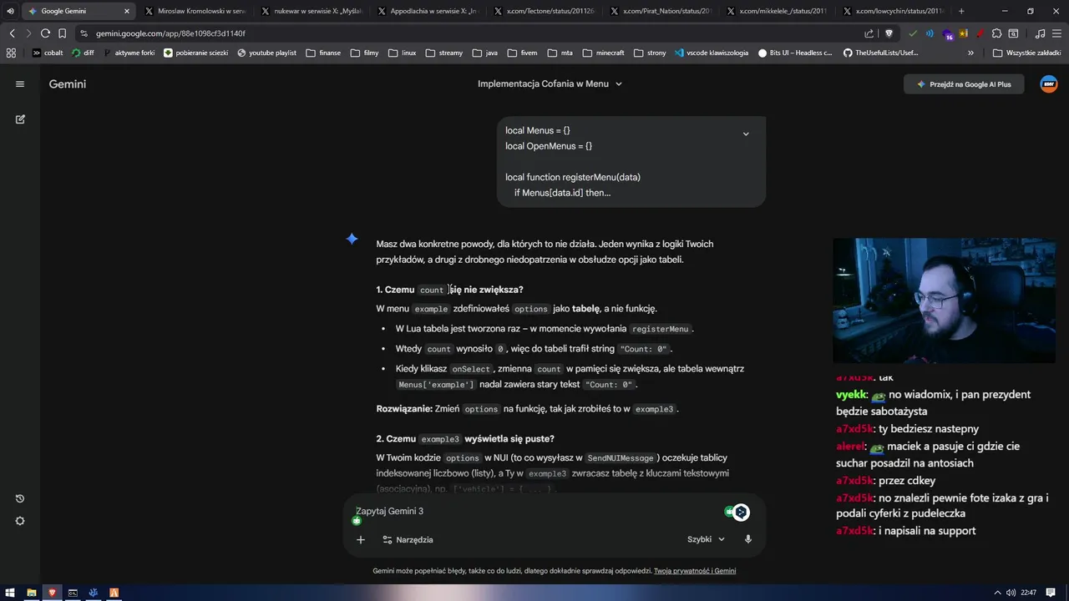Screen dimensions: 1069x601
Task: Click the blue sound waves extension icon
Action: (930, 33)
